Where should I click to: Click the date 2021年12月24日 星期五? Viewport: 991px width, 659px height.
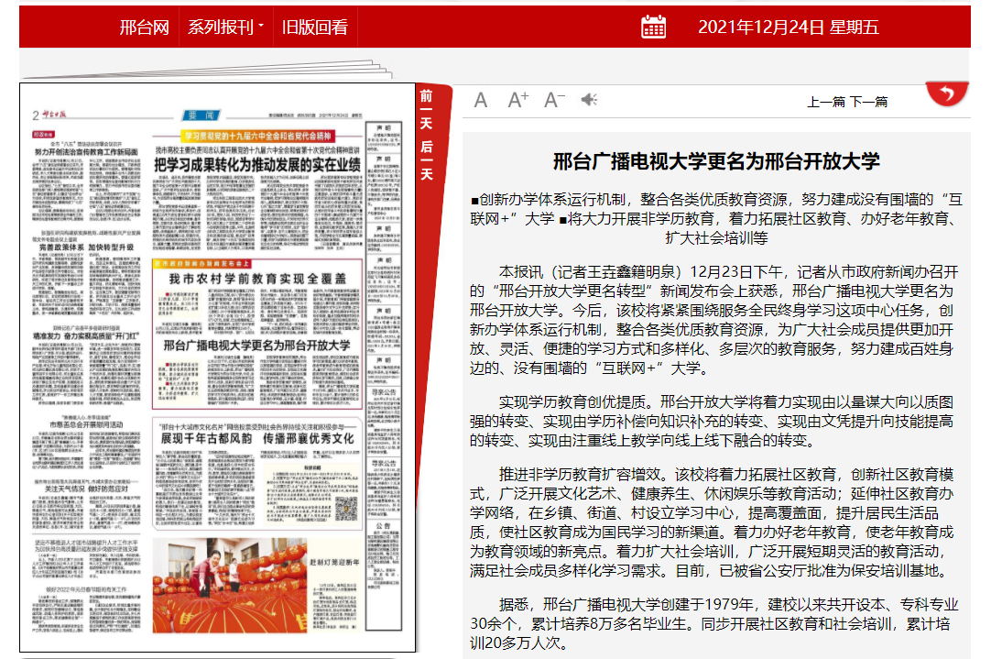(x=788, y=27)
